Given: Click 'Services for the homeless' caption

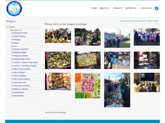Looking at the screenshot, I should [55, 113].
